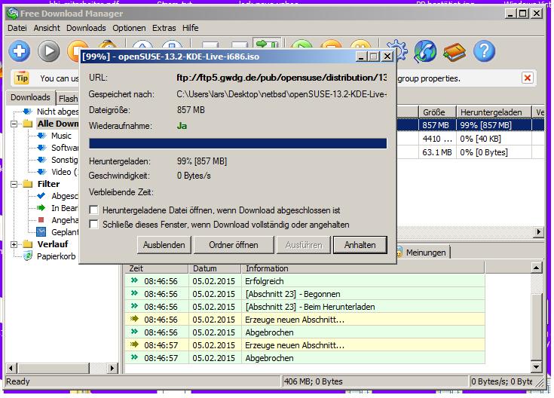Click the blue question mark help icon
The image size is (554, 398).
coord(484,51)
